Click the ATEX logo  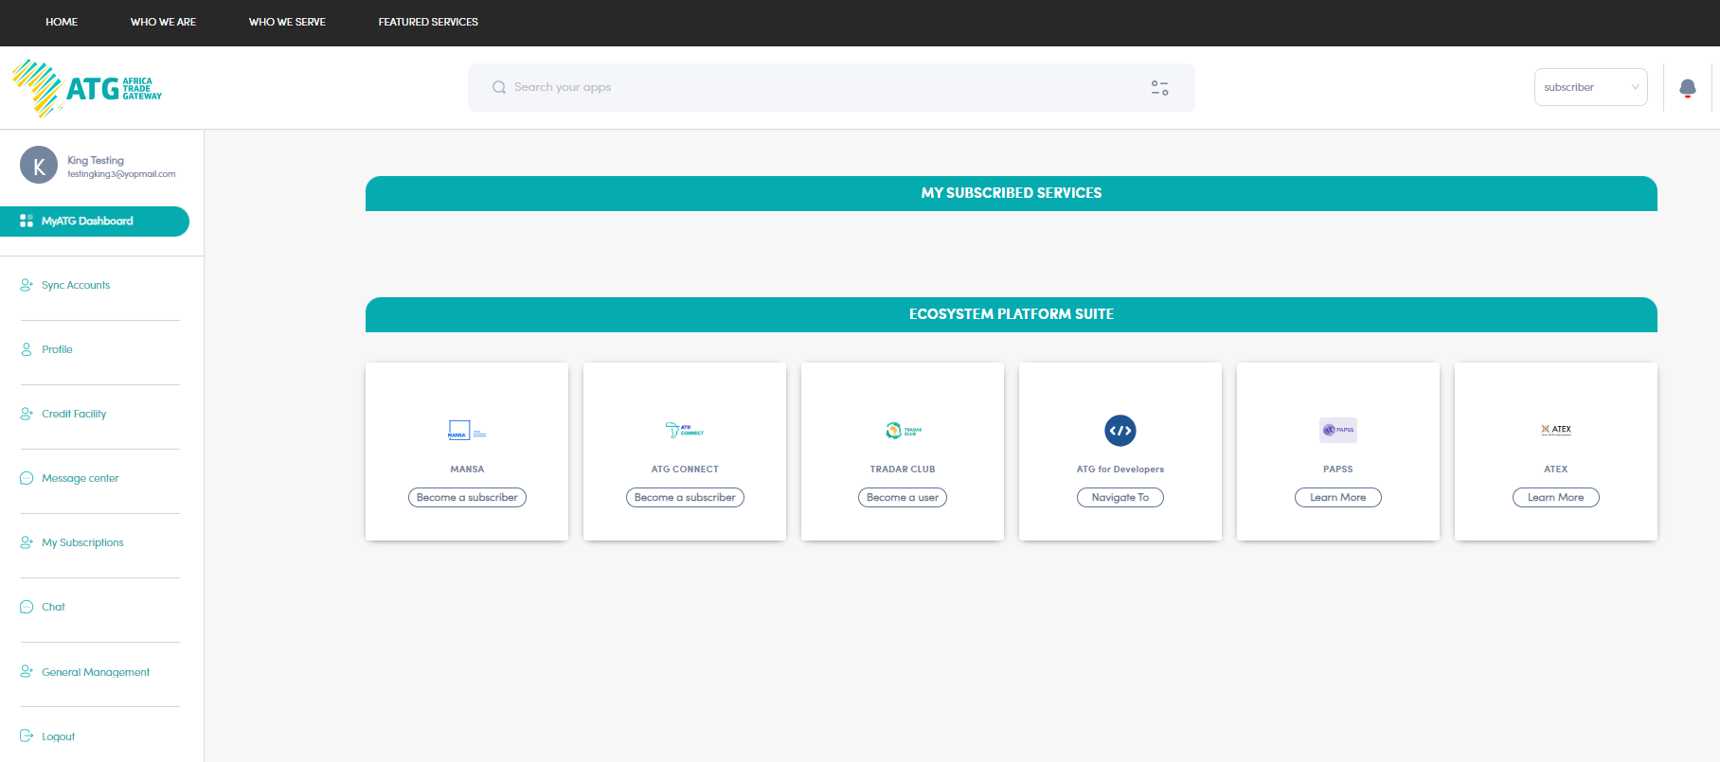(x=1556, y=430)
